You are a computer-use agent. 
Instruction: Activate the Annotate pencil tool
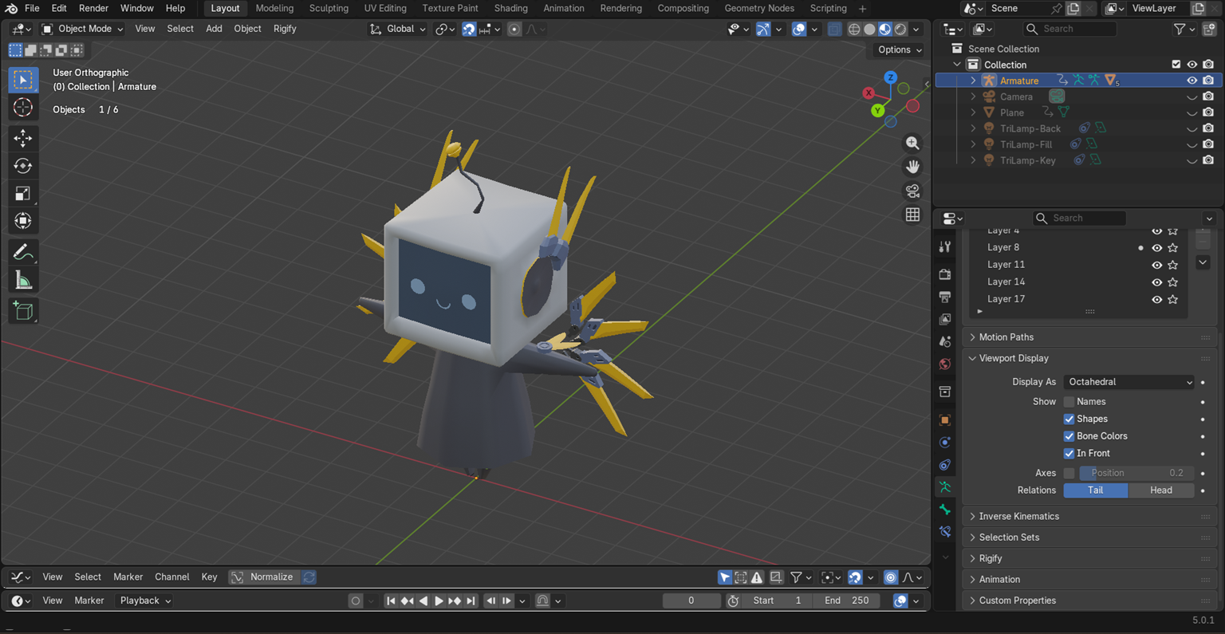[x=22, y=253]
